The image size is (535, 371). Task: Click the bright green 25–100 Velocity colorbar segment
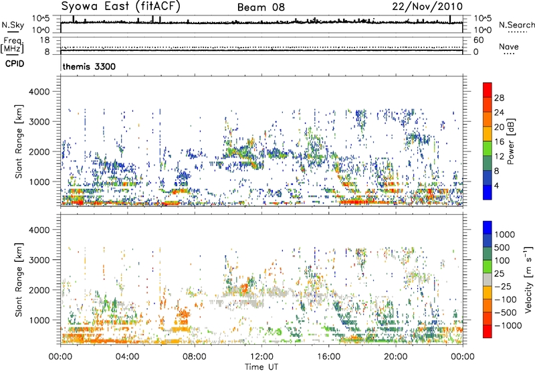coord(488,267)
